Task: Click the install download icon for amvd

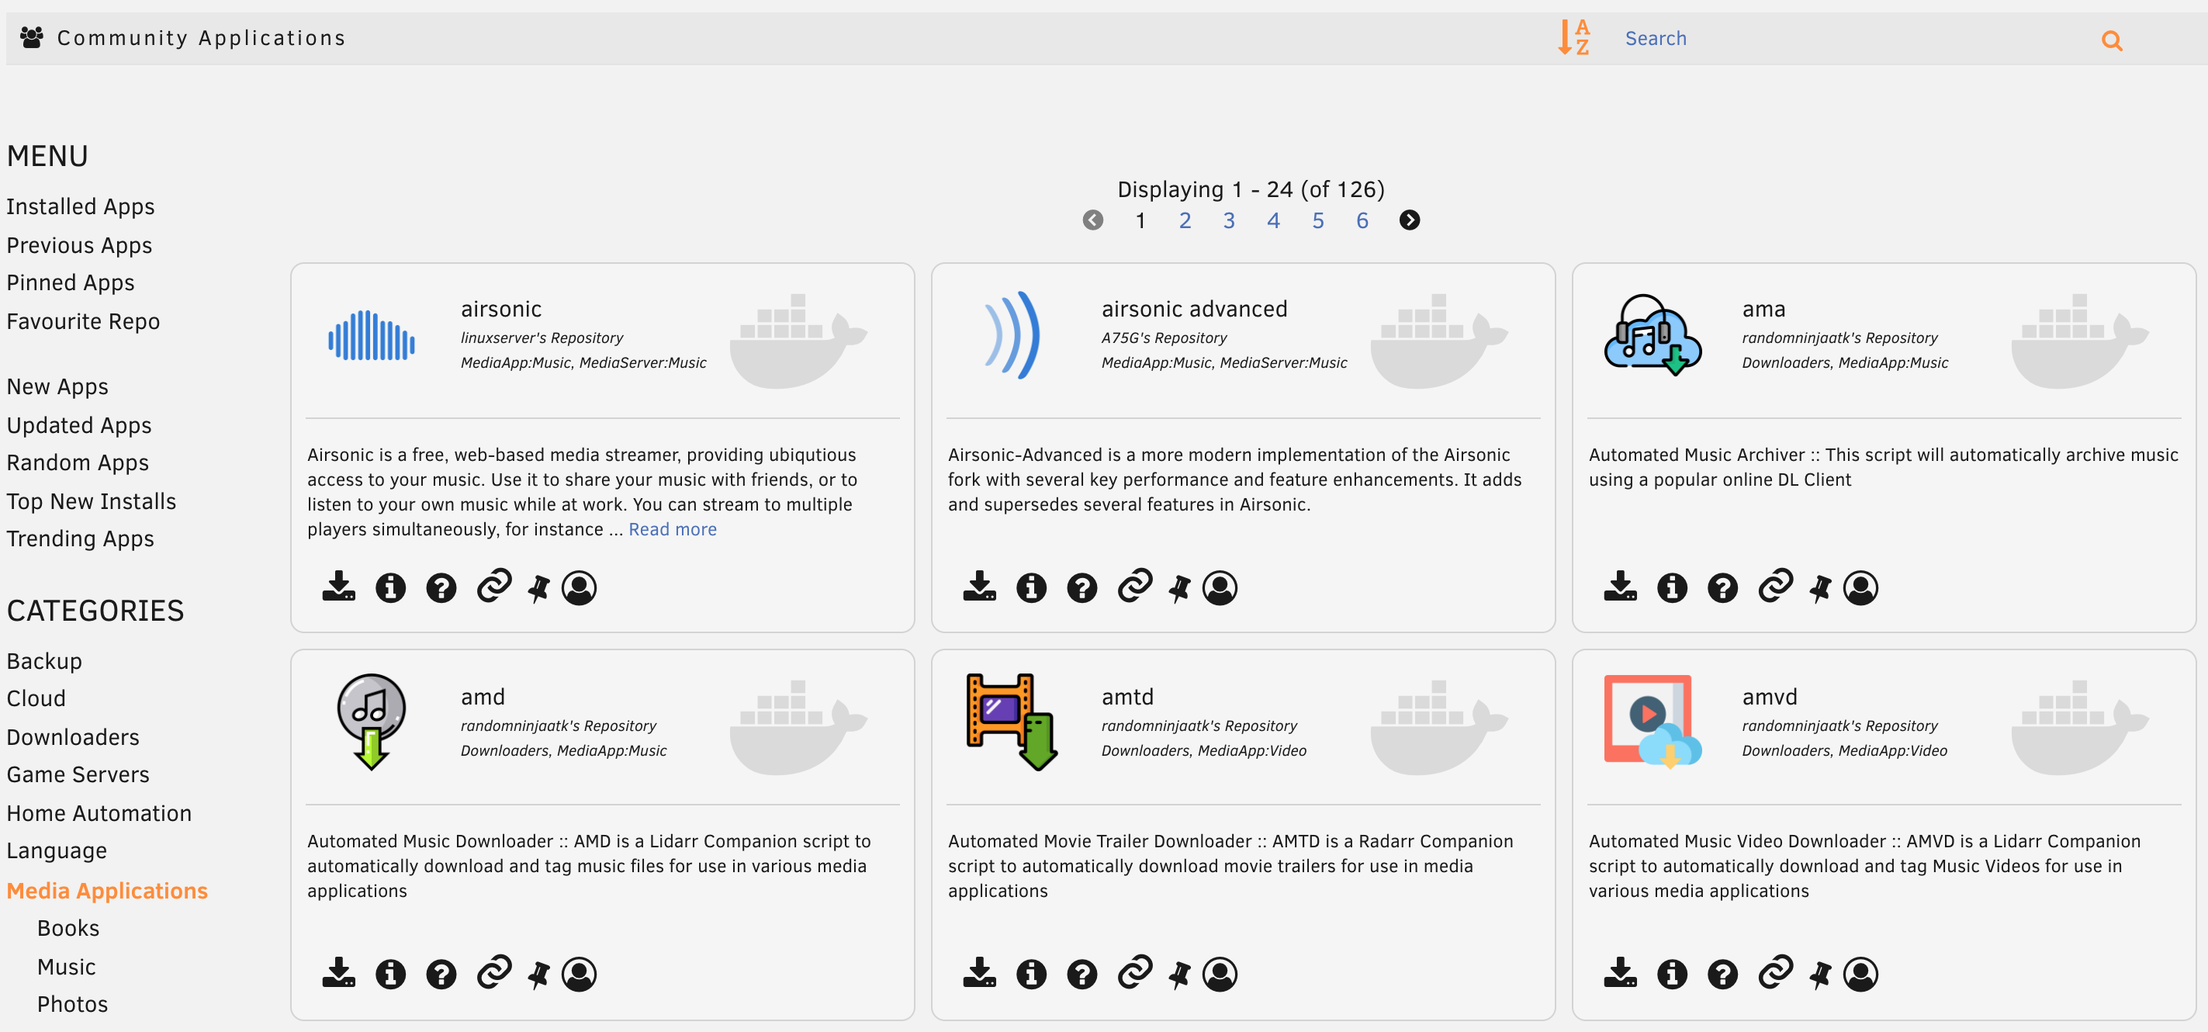Action: 1619,973
